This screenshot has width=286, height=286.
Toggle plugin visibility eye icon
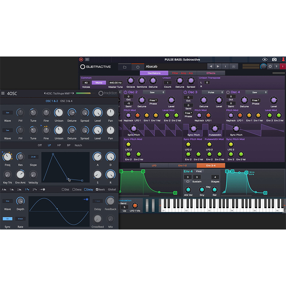(x=265, y=59)
